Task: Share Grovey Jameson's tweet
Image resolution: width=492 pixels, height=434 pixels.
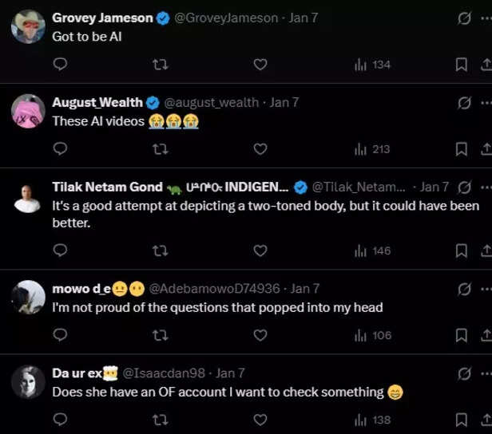Action: point(486,65)
